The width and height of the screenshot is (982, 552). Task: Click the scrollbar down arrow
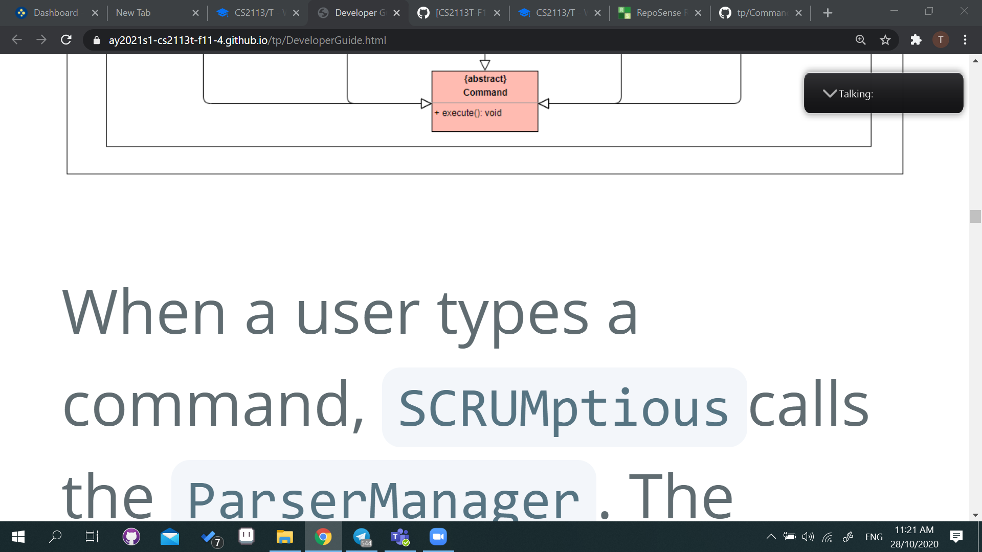pyautogui.click(x=975, y=515)
